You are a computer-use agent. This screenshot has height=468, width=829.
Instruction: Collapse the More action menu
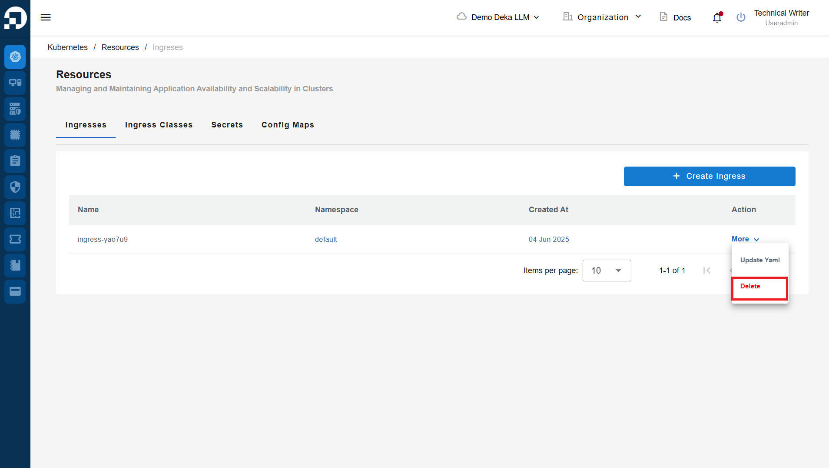click(745, 239)
